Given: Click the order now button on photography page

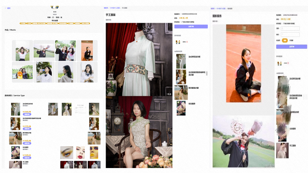Looking at the screenshot, I should [291, 47].
